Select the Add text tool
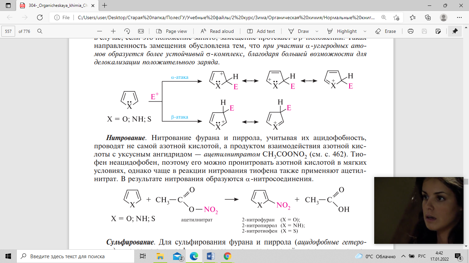This screenshot has height=263, width=469. coord(261,31)
